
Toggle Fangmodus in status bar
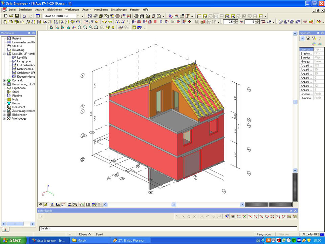[264, 234]
